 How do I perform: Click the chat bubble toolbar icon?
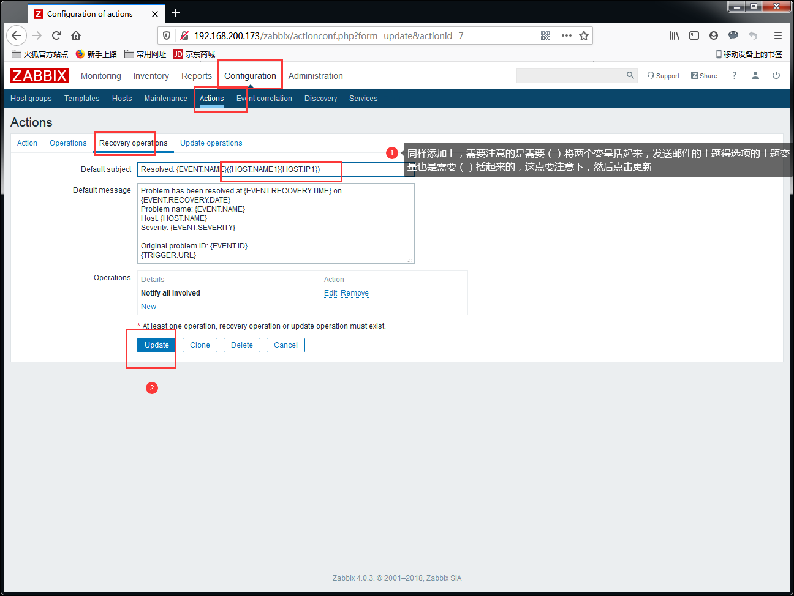click(733, 35)
